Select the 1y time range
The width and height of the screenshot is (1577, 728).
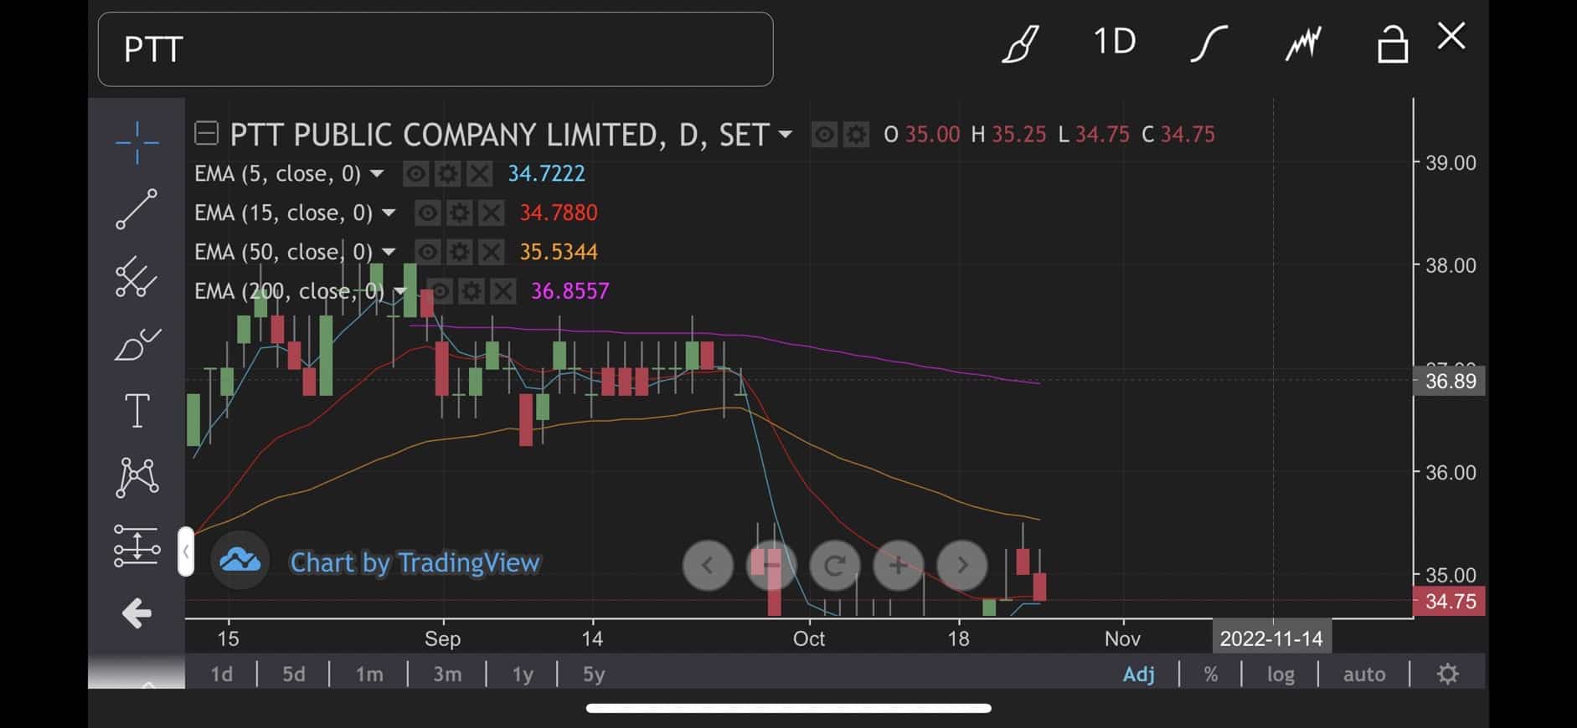click(523, 674)
